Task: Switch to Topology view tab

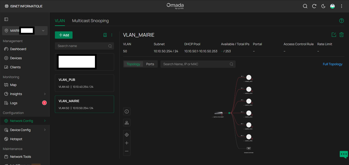Action: pos(134,64)
